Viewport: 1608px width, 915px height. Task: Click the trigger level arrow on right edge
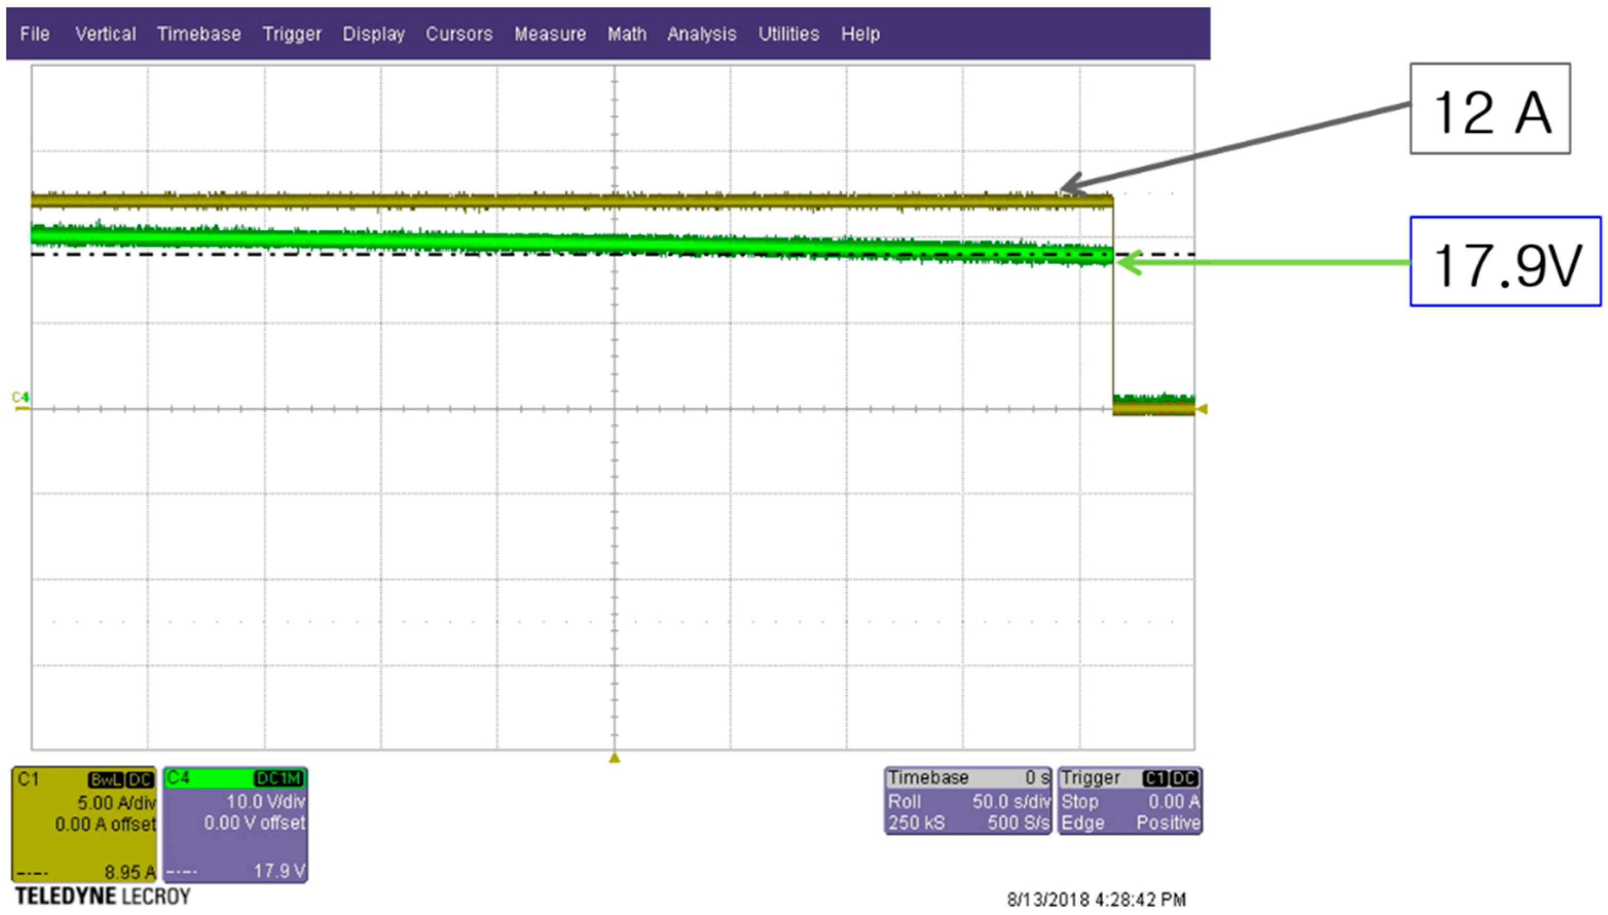(x=1201, y=409)
